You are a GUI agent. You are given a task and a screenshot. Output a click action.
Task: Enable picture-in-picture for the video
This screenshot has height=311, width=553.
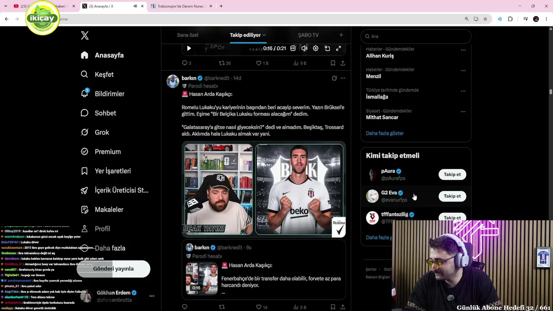coord(327,48)
